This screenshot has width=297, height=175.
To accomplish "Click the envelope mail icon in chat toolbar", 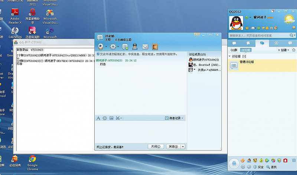I will click(145, 47).
